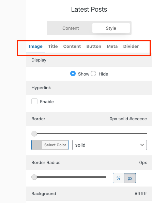Select the Hide radio button
Viewport: 152px width, 203px height.
(x=93, y=74)
